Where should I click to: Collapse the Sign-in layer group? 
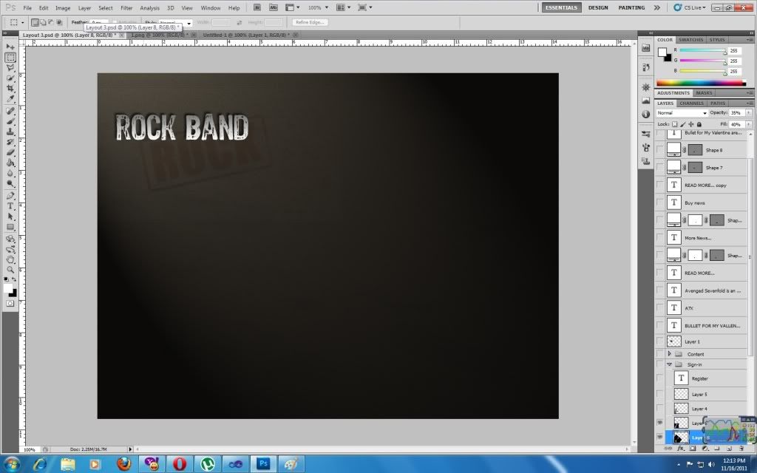[669, 364]
